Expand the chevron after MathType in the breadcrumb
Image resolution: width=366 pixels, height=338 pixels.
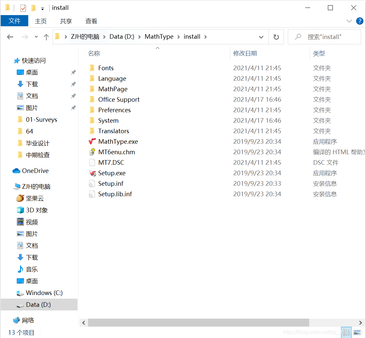pos(179,37)
